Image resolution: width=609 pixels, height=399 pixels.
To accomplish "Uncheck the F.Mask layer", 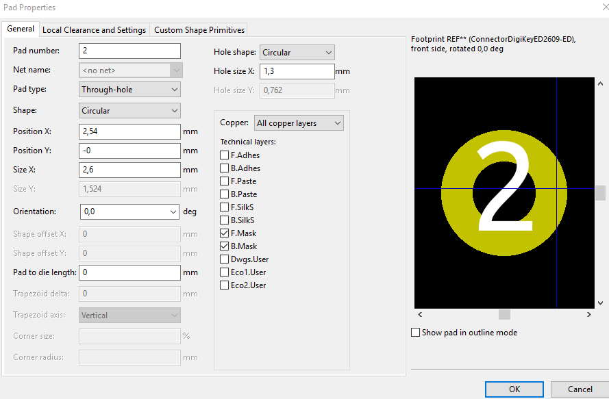I will [x=223, y=233].
